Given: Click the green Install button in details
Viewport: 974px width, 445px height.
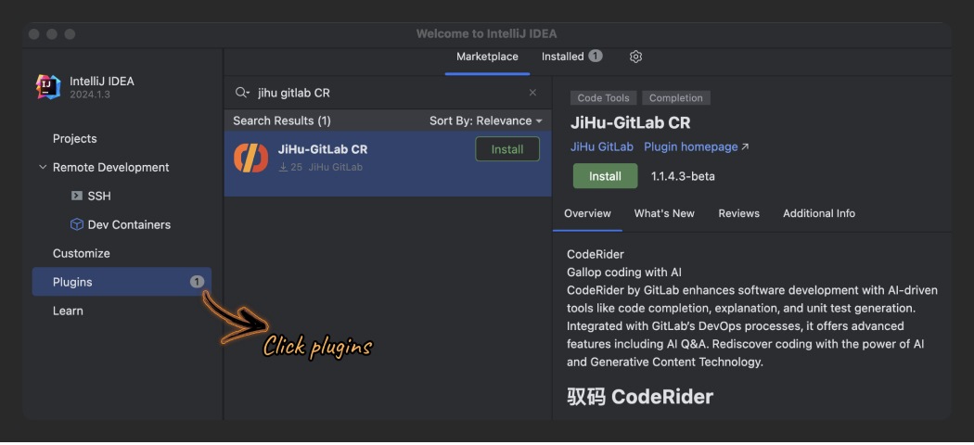Looking at the screenshot, I should pos(605,176).
